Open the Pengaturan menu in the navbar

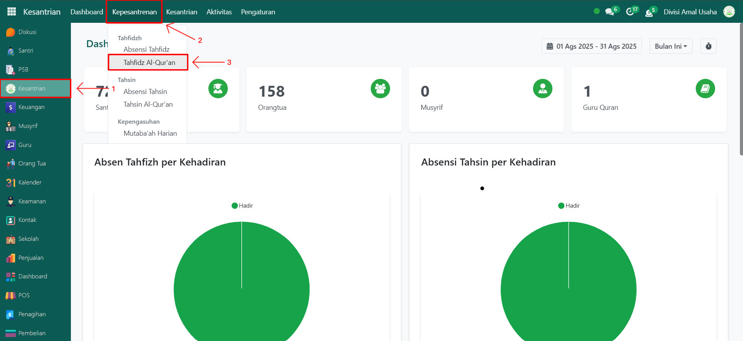point(258,12)
